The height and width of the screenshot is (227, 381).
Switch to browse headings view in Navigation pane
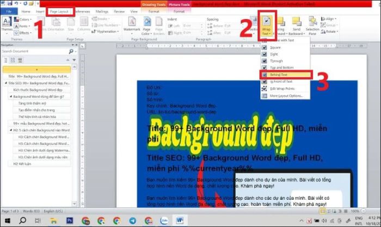[x=6, y=60]
